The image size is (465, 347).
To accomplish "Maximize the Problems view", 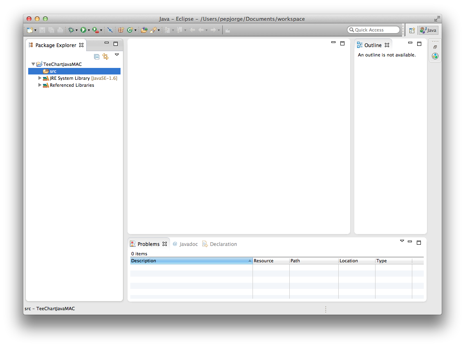I will click(x=419, y=242).
